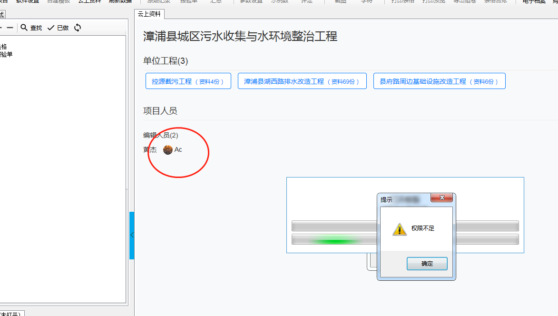Viewport: 558px width, 316px height.
Task: Click the circular refresh arrows icon
Action: click(x=78, y=28)
